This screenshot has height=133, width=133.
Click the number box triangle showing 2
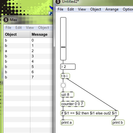tap(62, 67)
